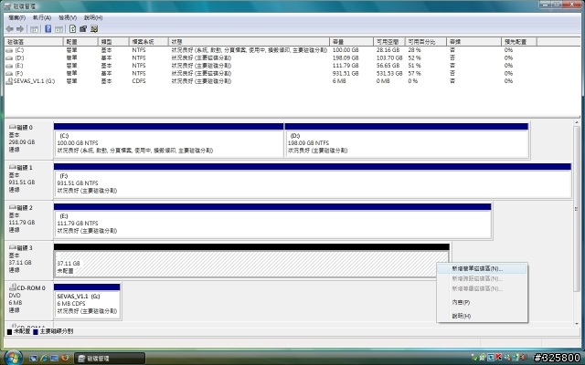The height and width of the screenshot is (365, 585).
Task: Launch Internet Explorer from Quick Launch
Action: tap(44, 359)
